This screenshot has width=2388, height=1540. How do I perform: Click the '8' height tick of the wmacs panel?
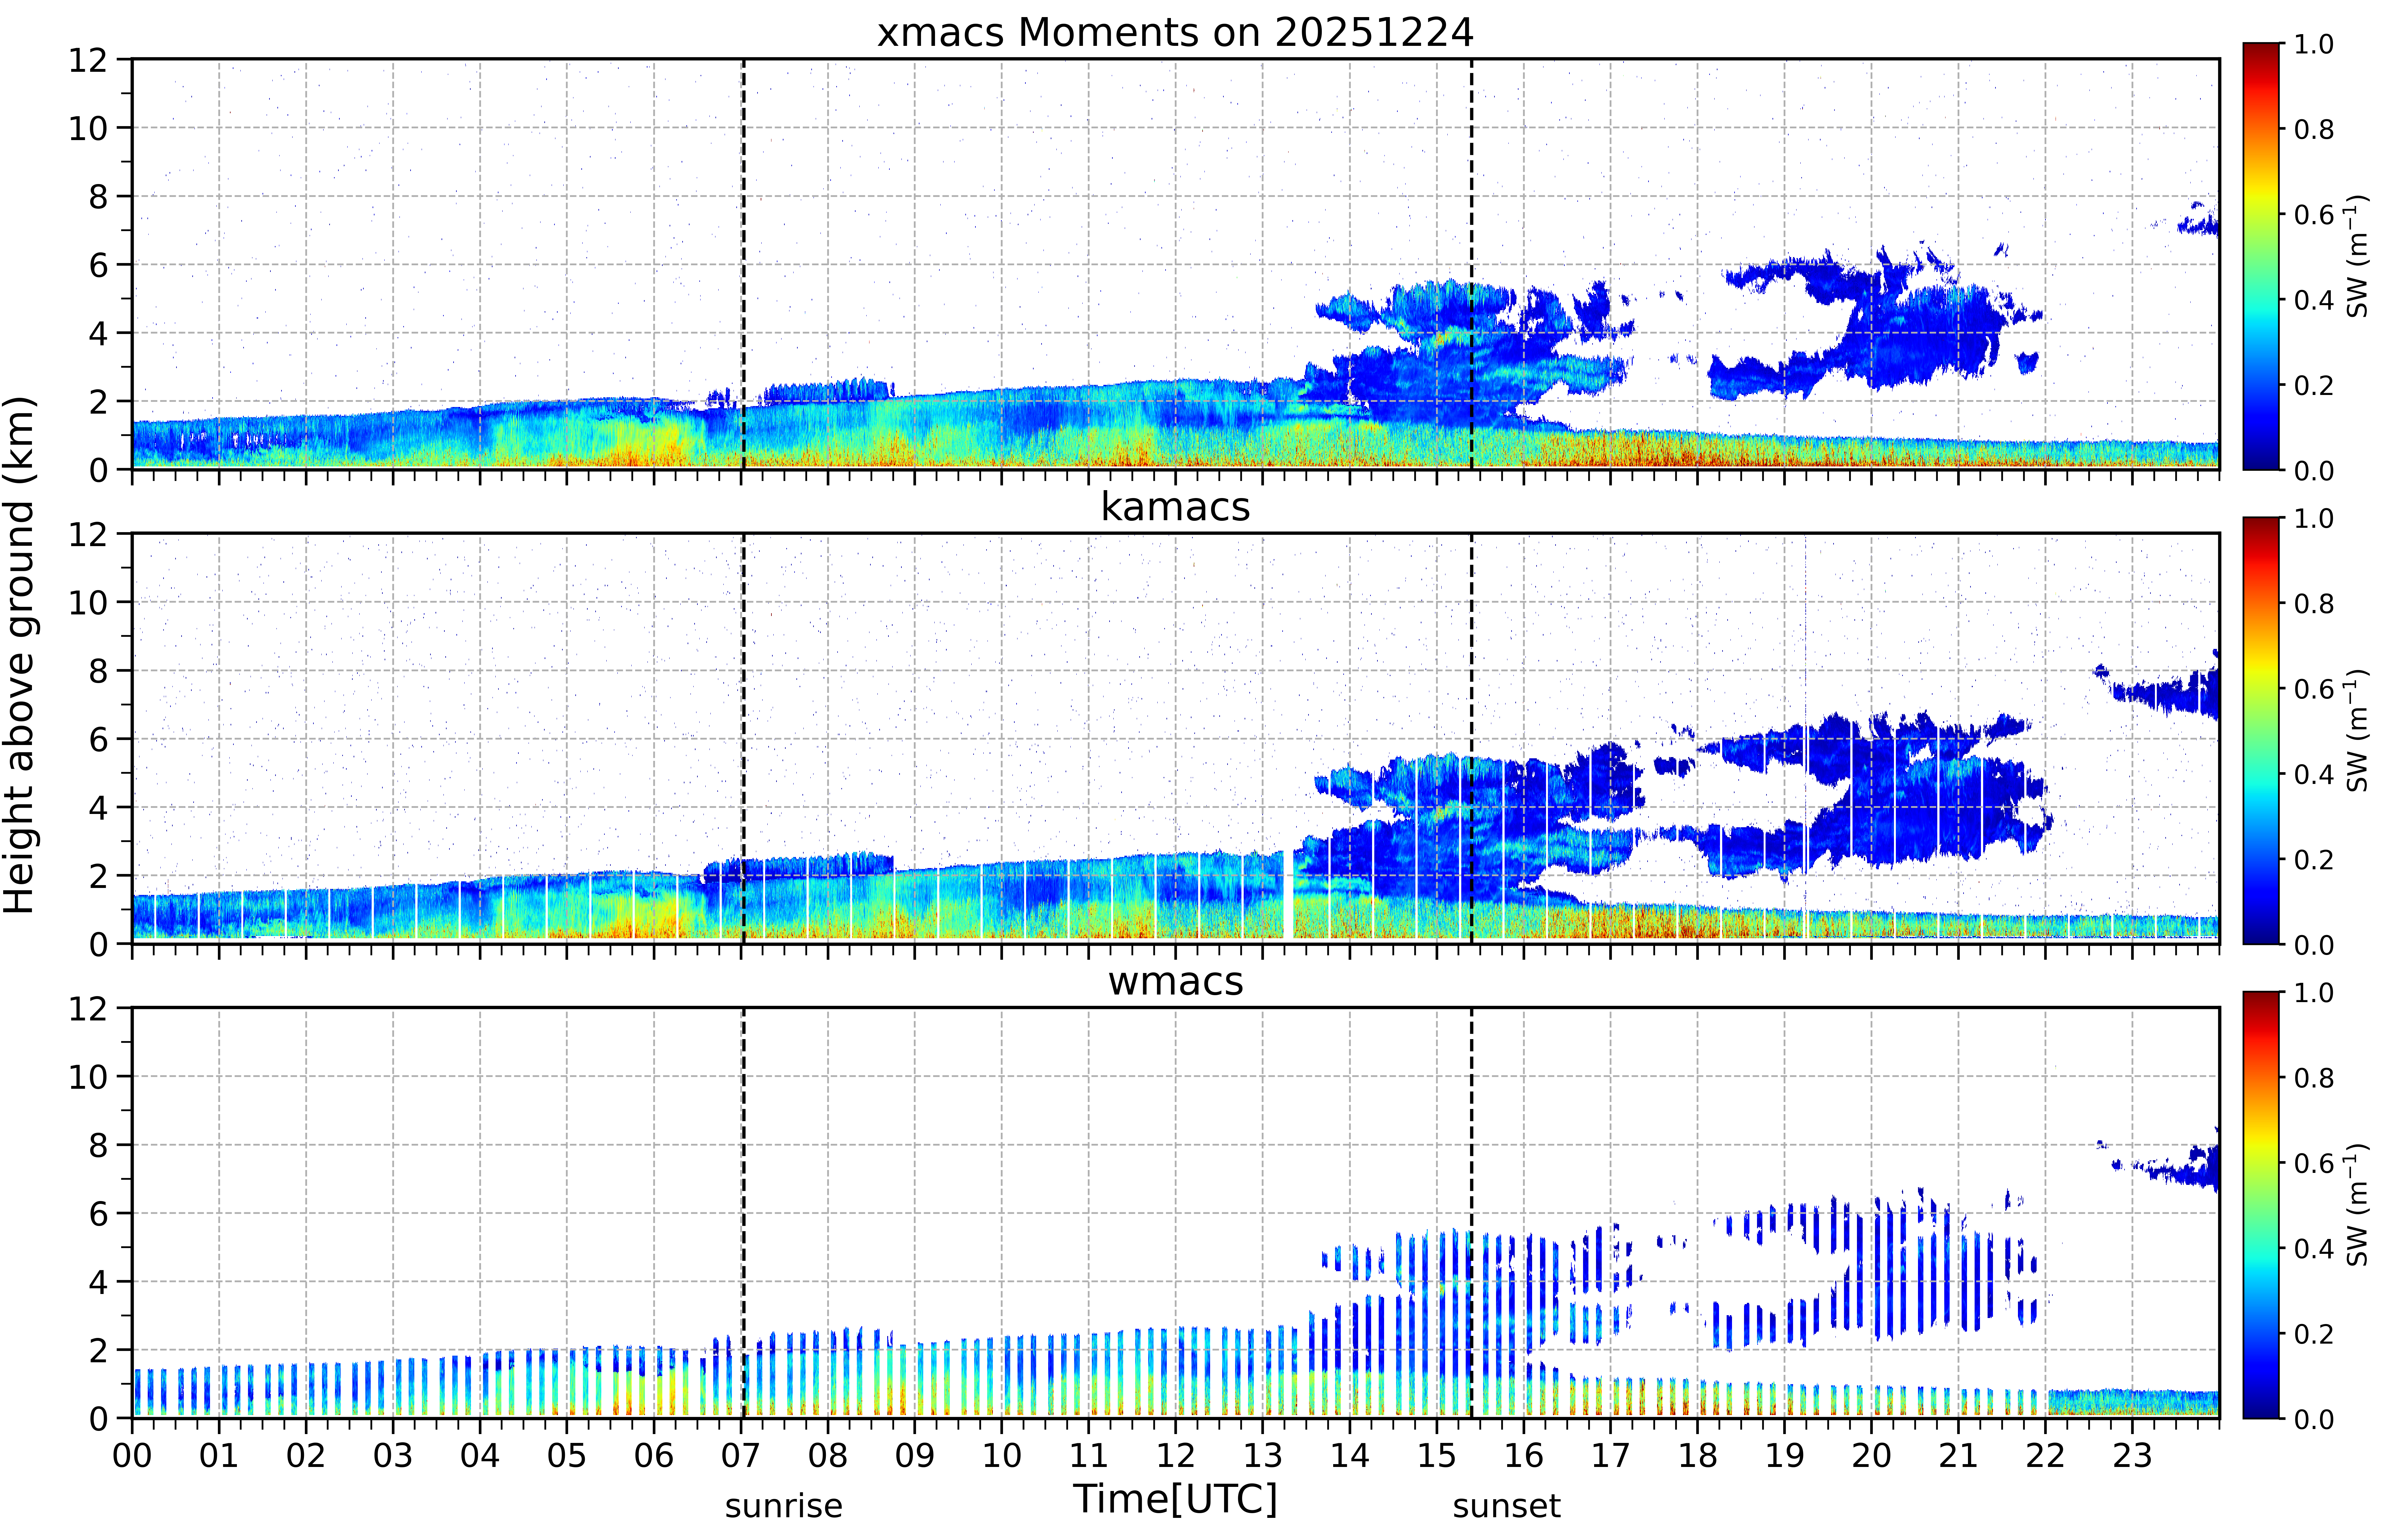click(98, 1145)
